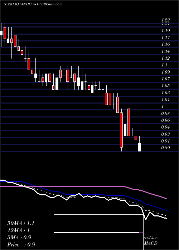Image resolution: width=179 pixels, height=250 pixels.
Task: Click the 12MA : 1 legend text
Action: pos(19,230)
